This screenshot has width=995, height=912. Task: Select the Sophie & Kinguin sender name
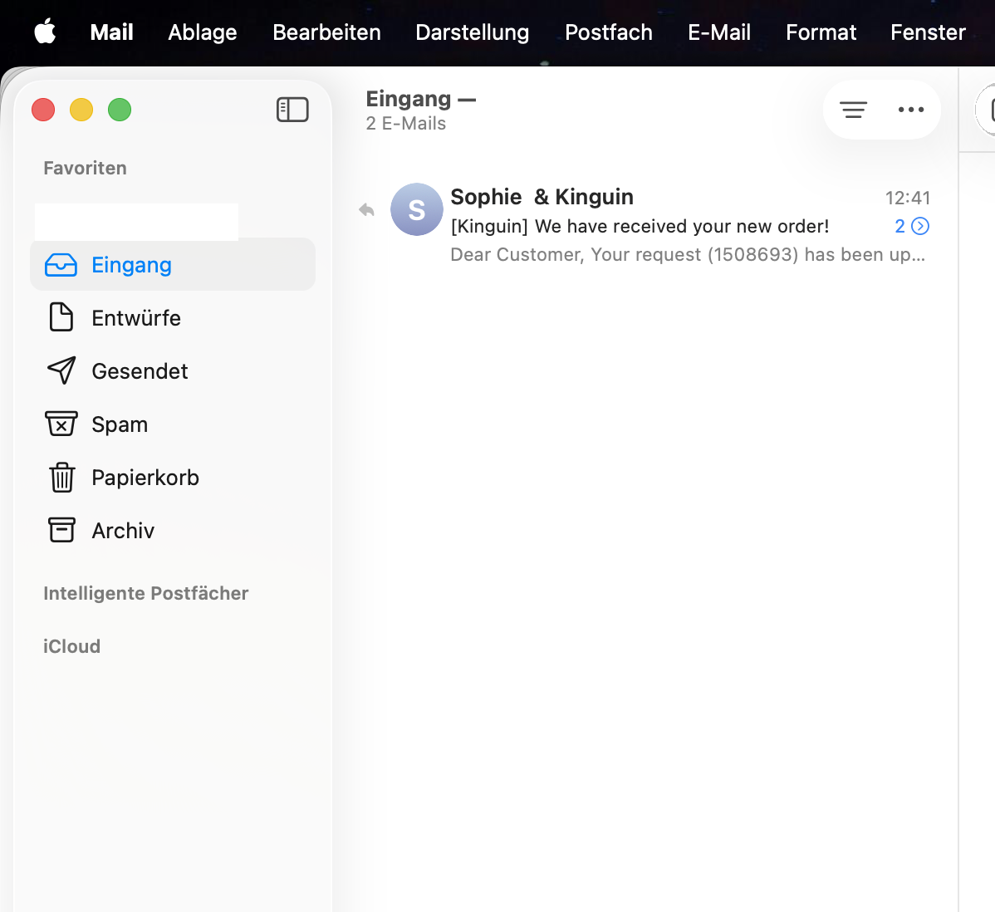point(542,197)
